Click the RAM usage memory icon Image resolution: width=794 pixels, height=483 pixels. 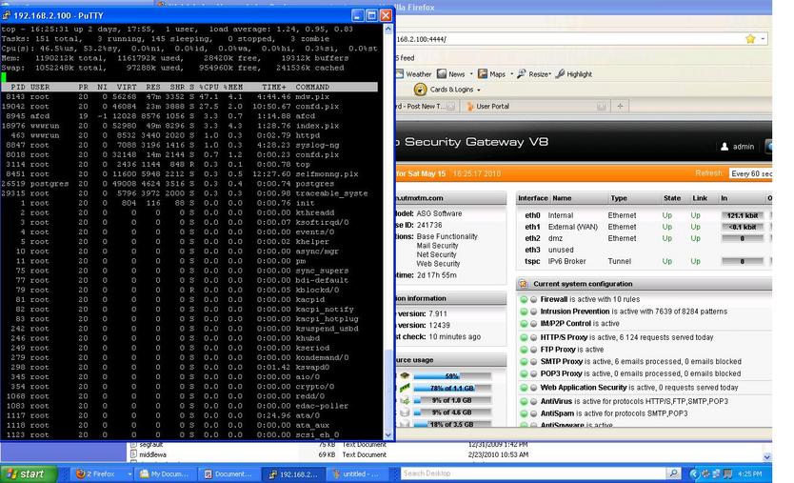pos(405,389)
